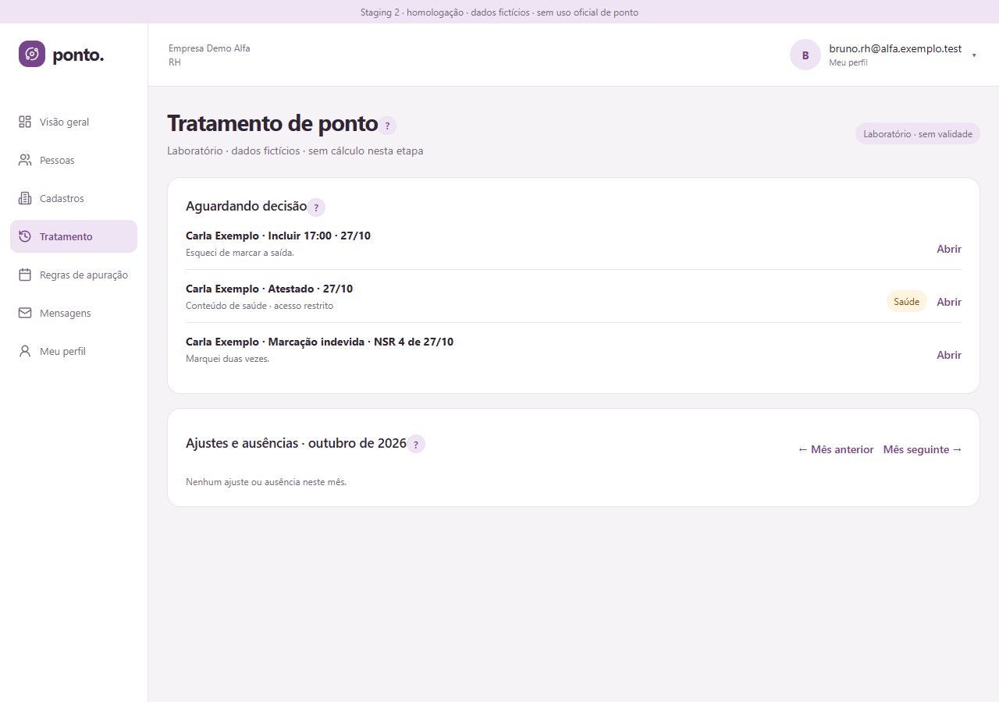Open Cadastros label in sidebar
This screenshot has width=999, height=702.
(62, 199)
